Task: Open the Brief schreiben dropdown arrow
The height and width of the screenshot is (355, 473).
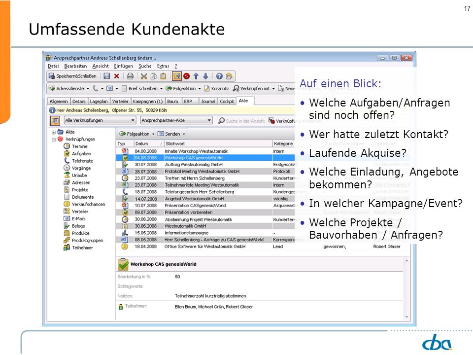Action: tap(161, 89)
